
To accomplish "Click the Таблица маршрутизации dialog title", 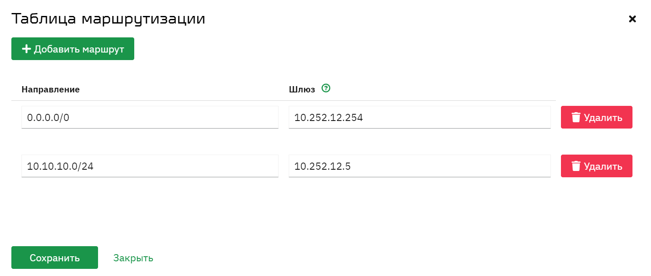I will [x=108, y=19].
